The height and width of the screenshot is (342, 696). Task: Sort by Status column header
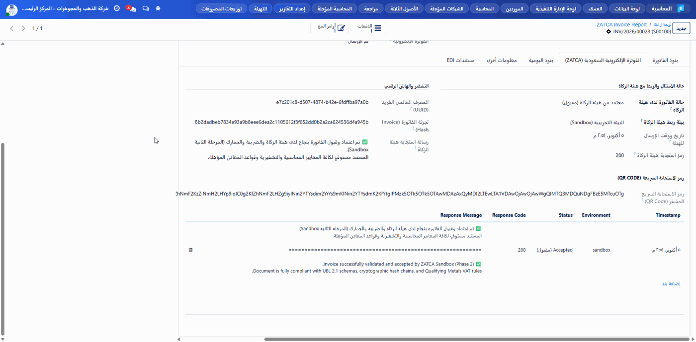coord(566,215)
